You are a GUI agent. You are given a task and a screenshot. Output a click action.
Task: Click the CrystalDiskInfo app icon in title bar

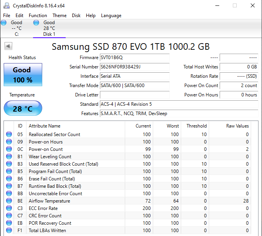[x=7, y=6]
